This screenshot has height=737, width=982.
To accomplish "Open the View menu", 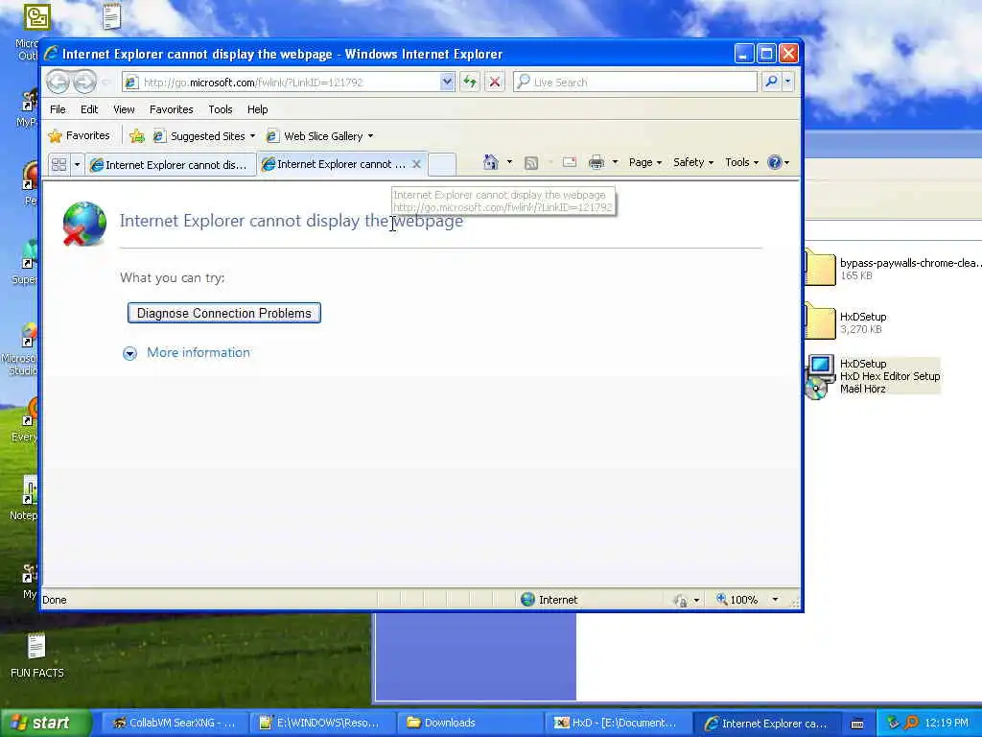I will pyautogui.click(x=124, y=109).
